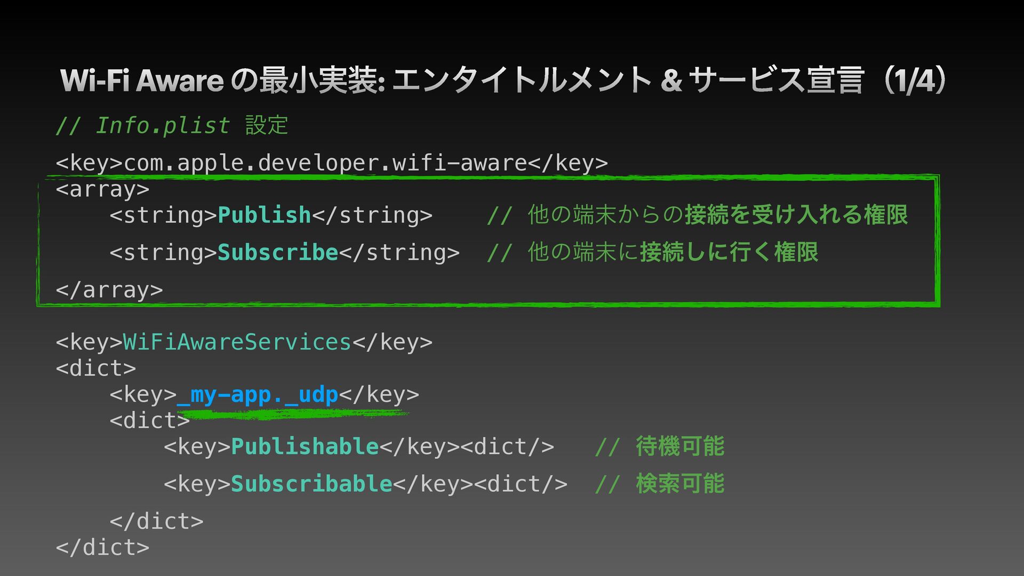Select the com.apple.developer.wifi-aware key line
Image resolution: width=1024 pixels, height=576 pixels.
click(x=332, y=163)
